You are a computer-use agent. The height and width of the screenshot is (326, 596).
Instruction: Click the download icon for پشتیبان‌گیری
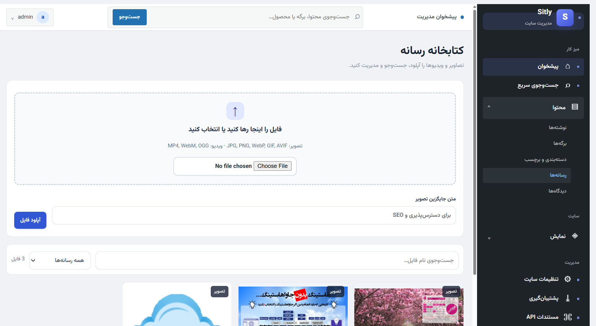[568, 298]
